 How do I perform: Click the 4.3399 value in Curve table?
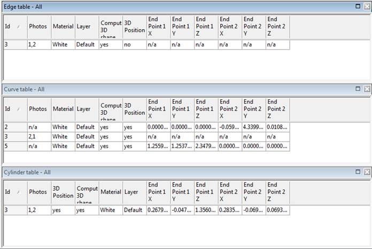[x=254, y=127]
